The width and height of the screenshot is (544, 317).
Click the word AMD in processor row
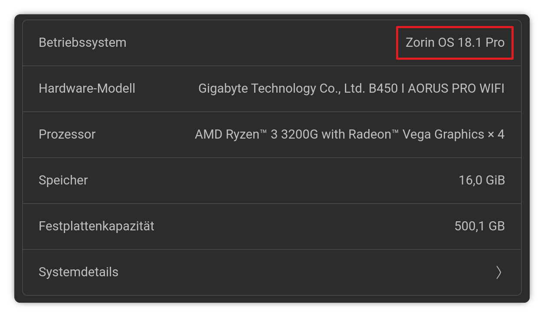[209, 134]
